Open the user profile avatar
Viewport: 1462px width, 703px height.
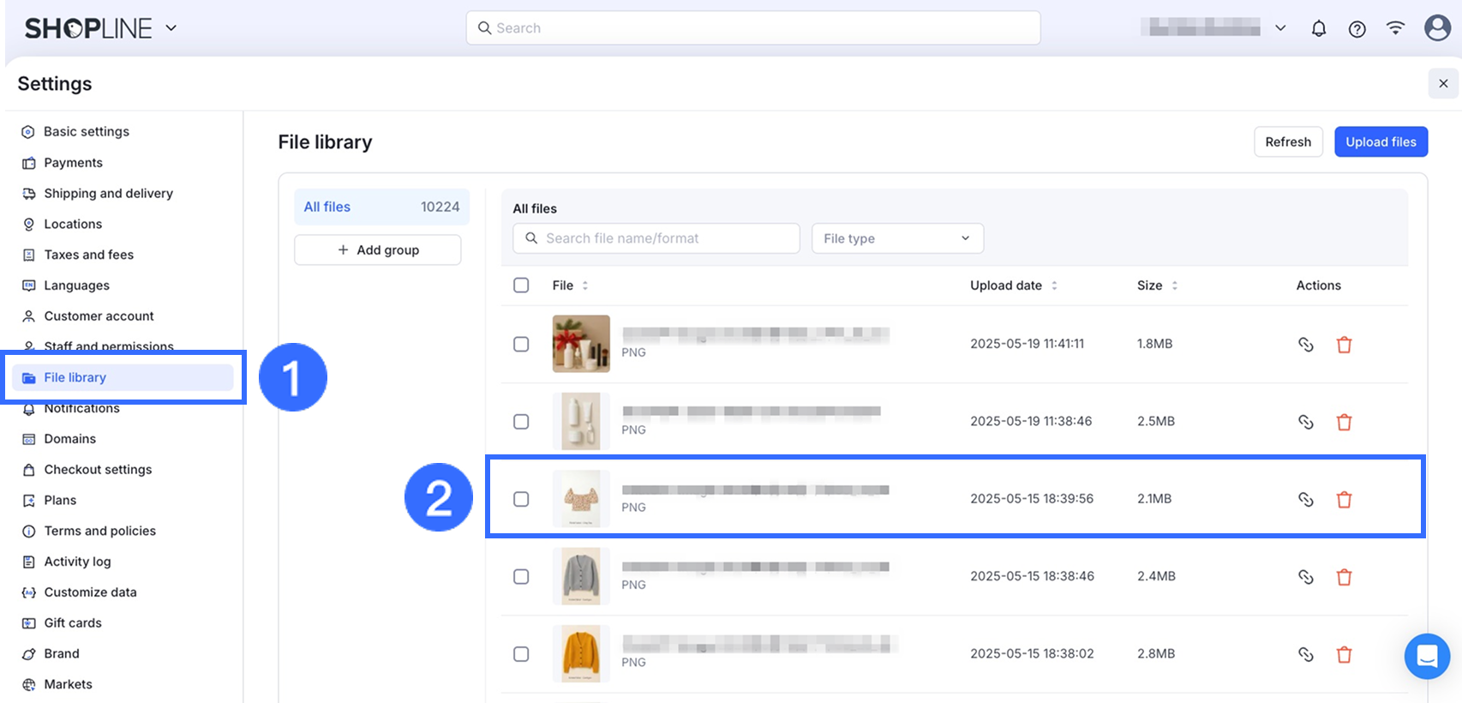(1437, 27)
